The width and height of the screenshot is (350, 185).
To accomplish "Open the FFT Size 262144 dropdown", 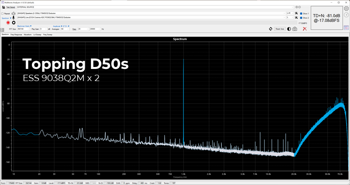I will tap(23, 29).
